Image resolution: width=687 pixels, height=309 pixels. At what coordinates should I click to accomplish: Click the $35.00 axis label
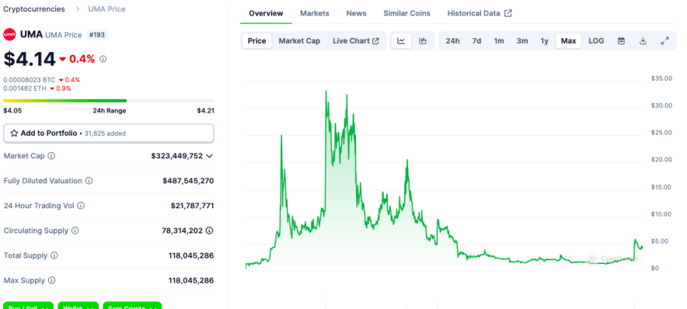click(x=661, y=78)
